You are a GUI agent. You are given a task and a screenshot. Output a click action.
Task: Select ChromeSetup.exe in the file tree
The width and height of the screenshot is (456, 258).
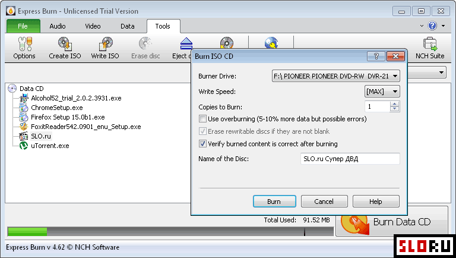[x=57, y=108]
